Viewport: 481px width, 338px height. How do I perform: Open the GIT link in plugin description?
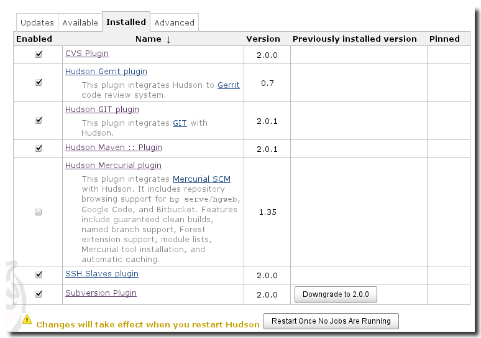pos(180,123)
